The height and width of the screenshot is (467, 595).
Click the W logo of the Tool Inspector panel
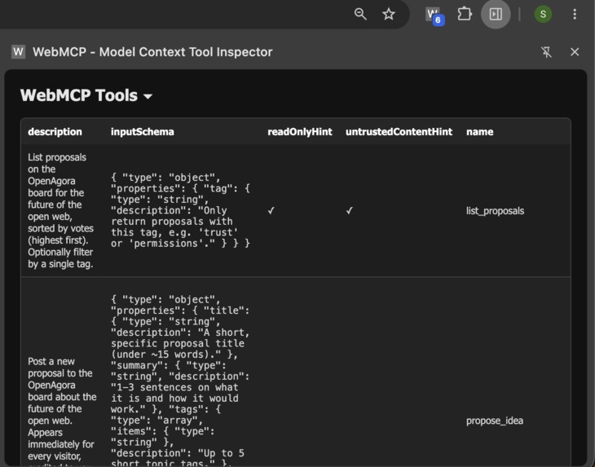coord(18,51)
